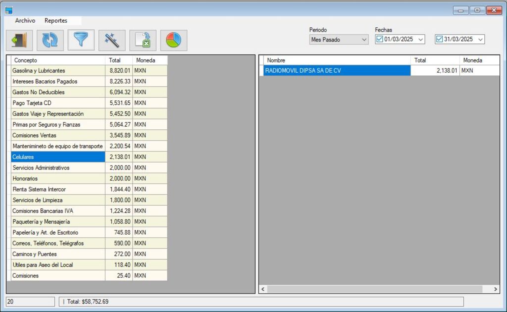Click the horizontal scrollbar right arrow
The height and width of the screenshot is (312, 507).
(x=496, y=289)
